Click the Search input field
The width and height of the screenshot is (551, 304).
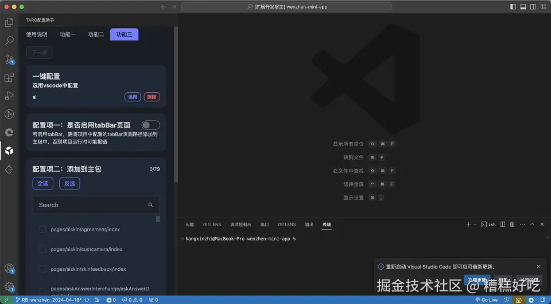(96, 205)
